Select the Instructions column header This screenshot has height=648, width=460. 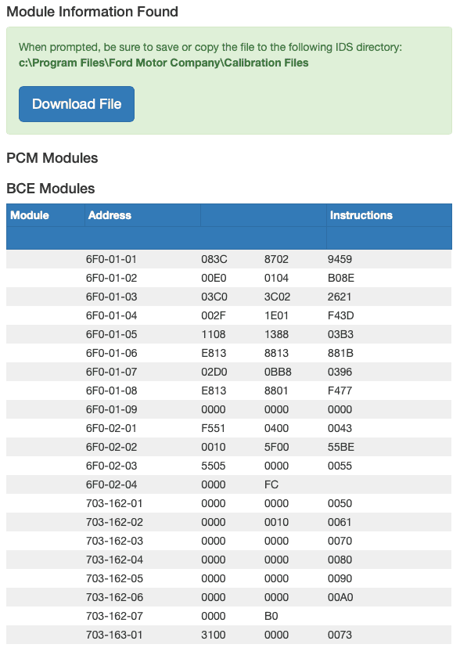[x=361, y=215]
